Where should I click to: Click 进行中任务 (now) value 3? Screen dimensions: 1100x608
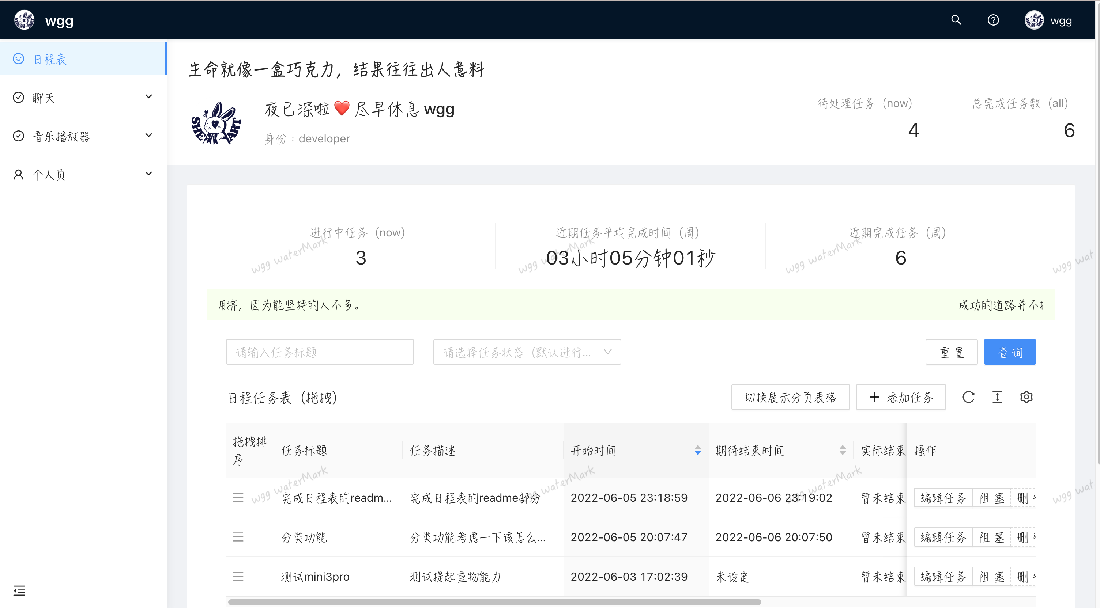point(361,258)
